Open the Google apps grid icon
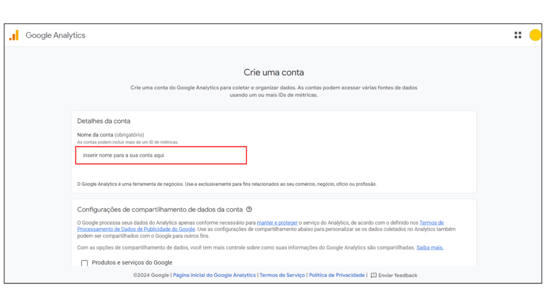Image resolution: width=546 pixels, height=307 pixels. [518, 35]
